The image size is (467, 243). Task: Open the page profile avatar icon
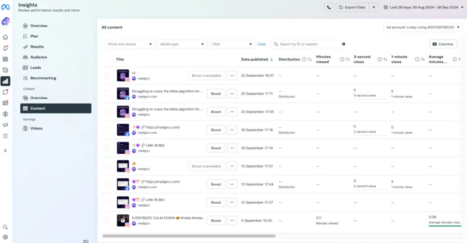point(5,22)
